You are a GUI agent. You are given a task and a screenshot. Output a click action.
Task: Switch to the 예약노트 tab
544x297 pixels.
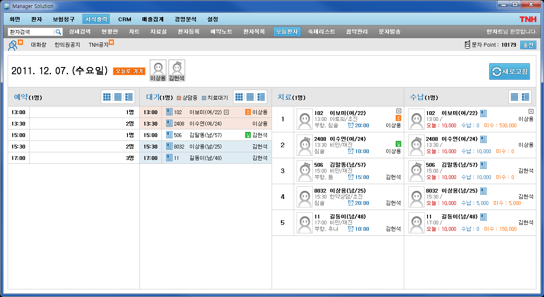coord(221,32)
